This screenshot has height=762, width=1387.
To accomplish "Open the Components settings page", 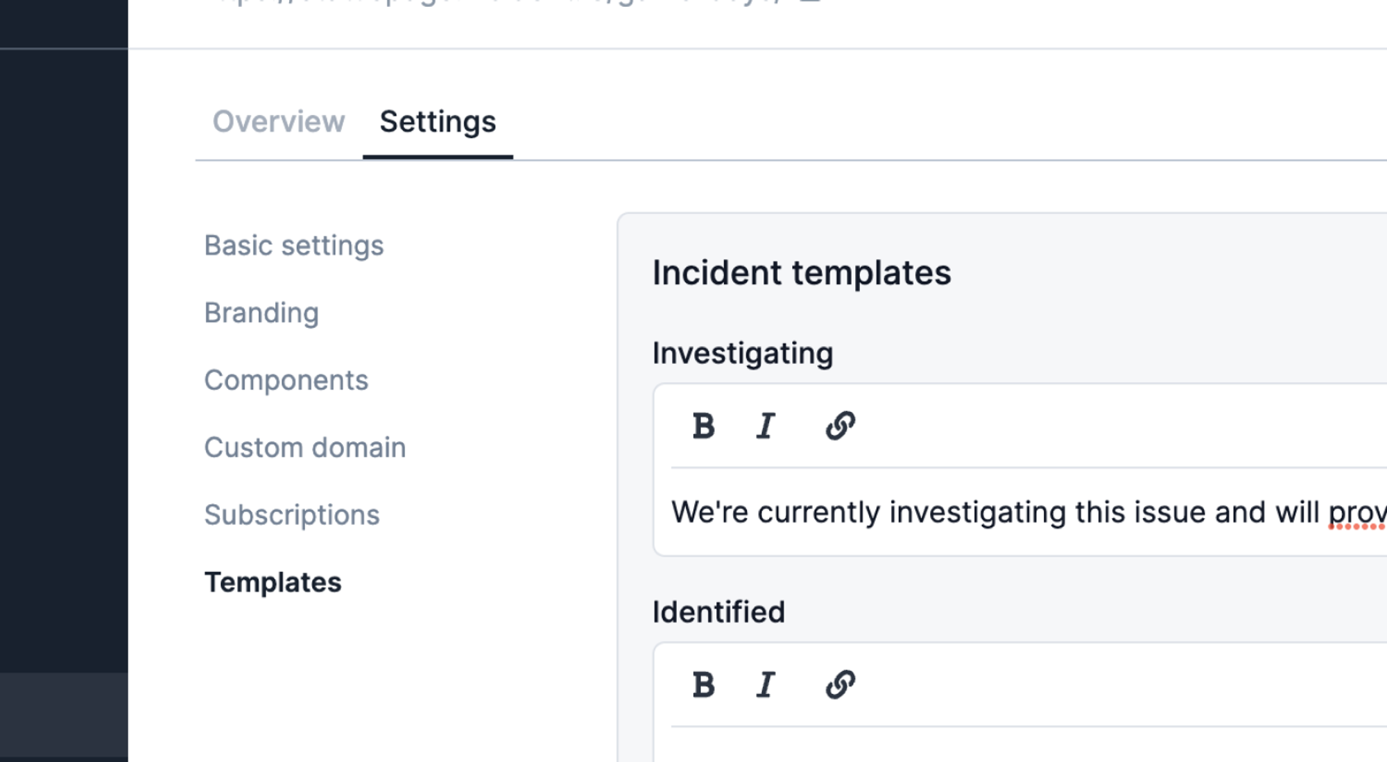I will (286, 380).
